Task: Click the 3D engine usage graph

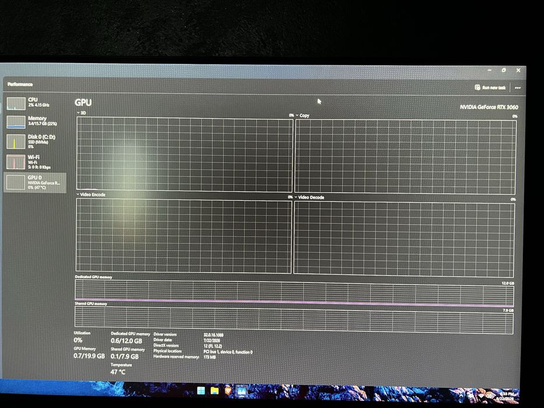Action: [x=185, y=154]
